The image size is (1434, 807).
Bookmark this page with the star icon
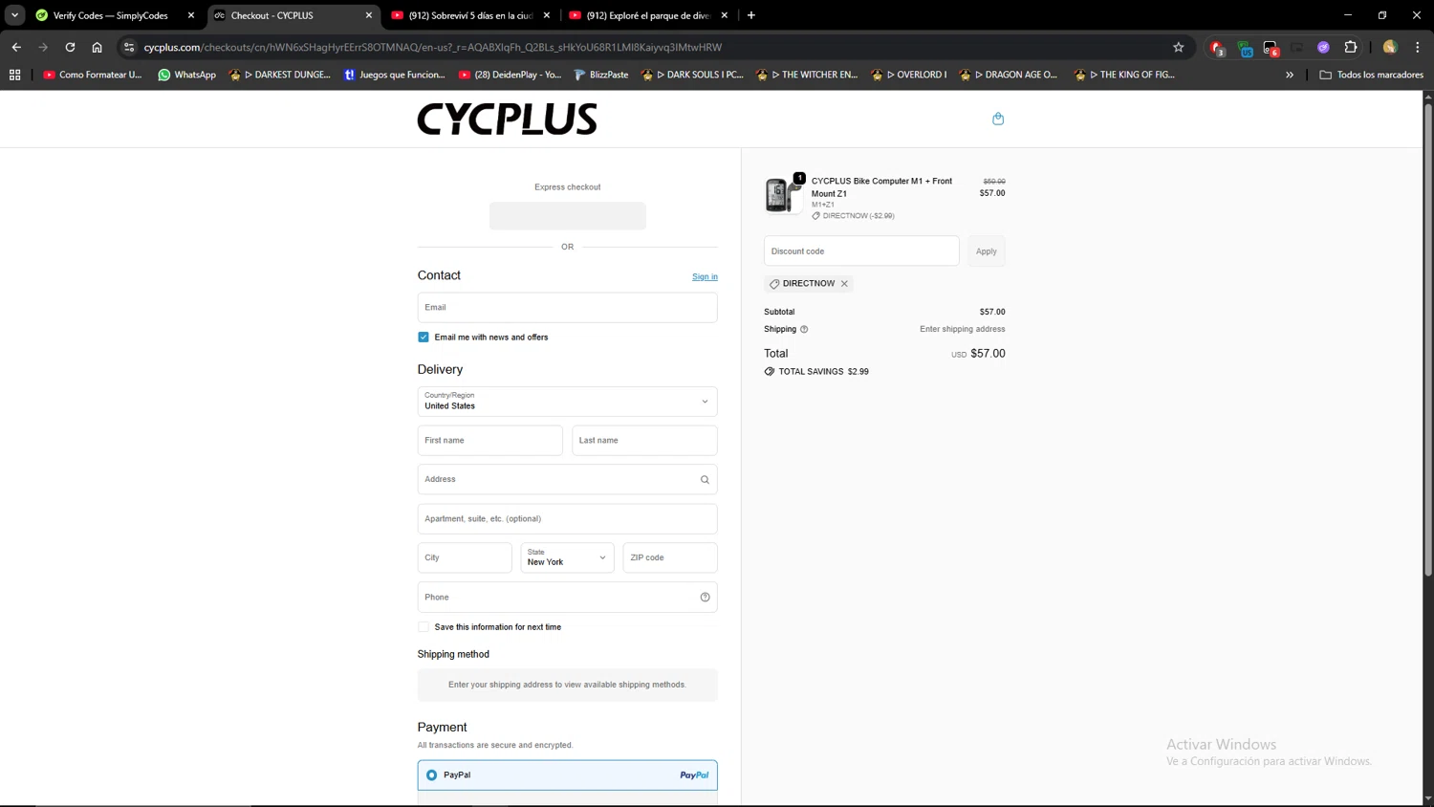[x=1178, y=47]
